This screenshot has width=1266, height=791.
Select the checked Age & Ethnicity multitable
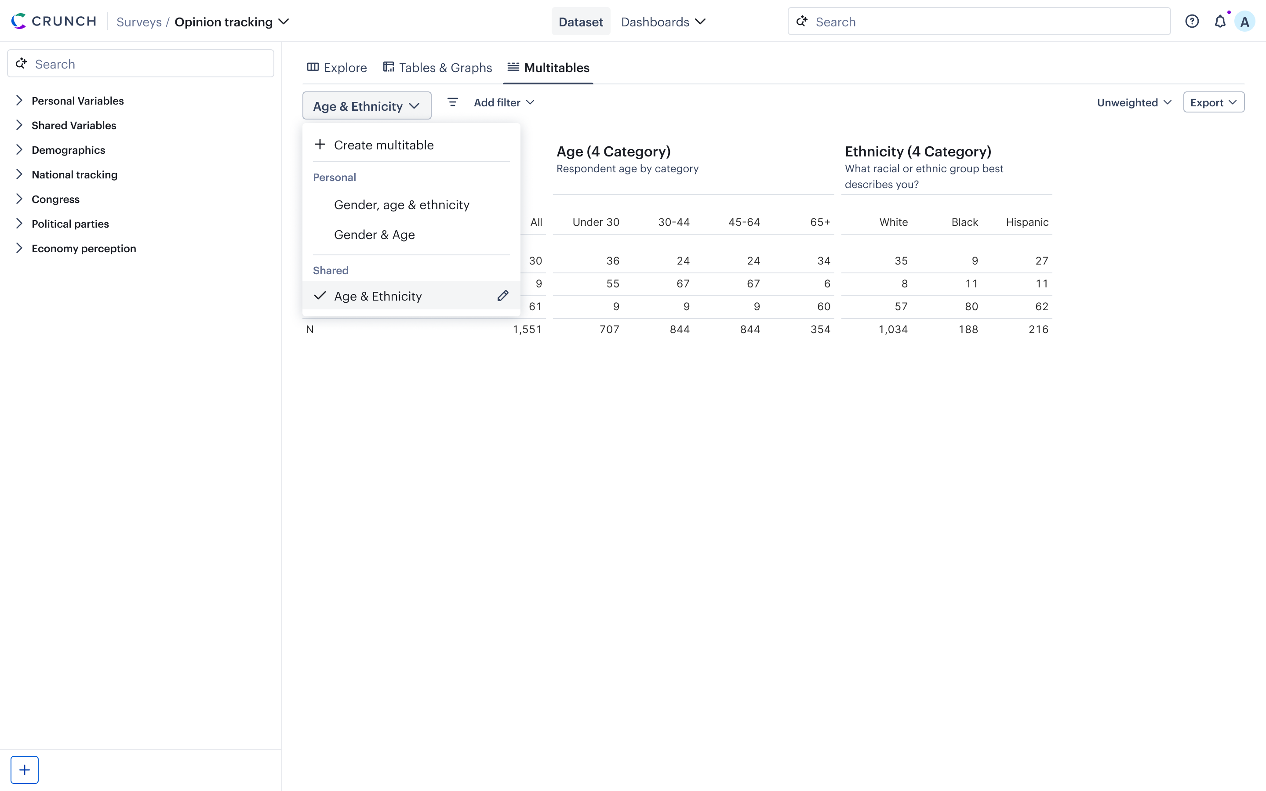[378, 296]
